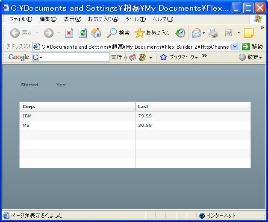The image size is (268, 222).
Task: Sort grid by the Corp. column header
Action: pos(77,107)
